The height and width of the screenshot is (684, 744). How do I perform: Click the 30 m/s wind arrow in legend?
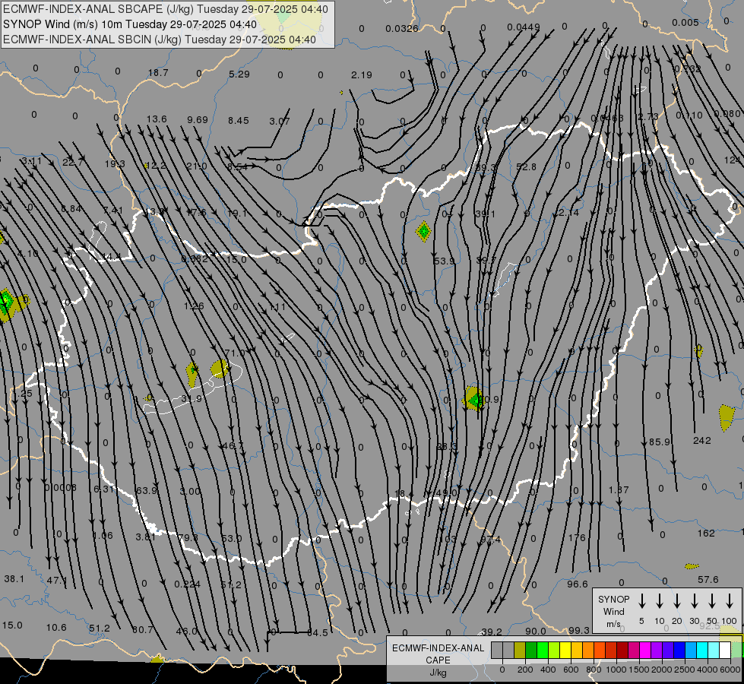point(695,601)
